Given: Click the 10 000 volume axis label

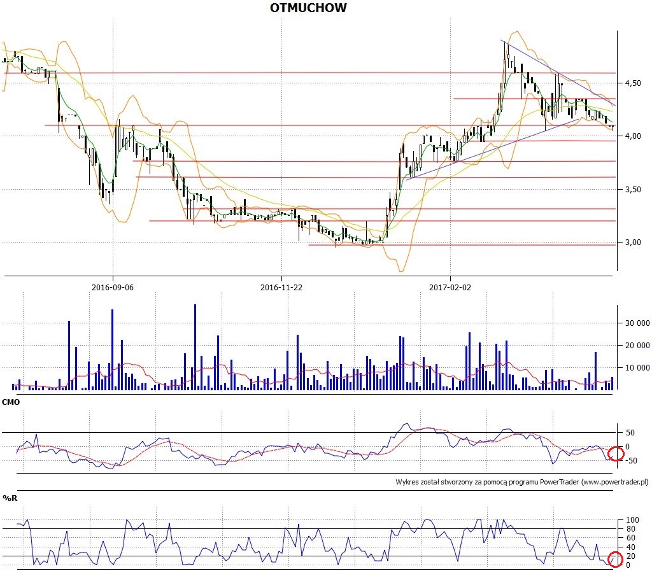Looking at the screenshot, I should click(637, 367).
